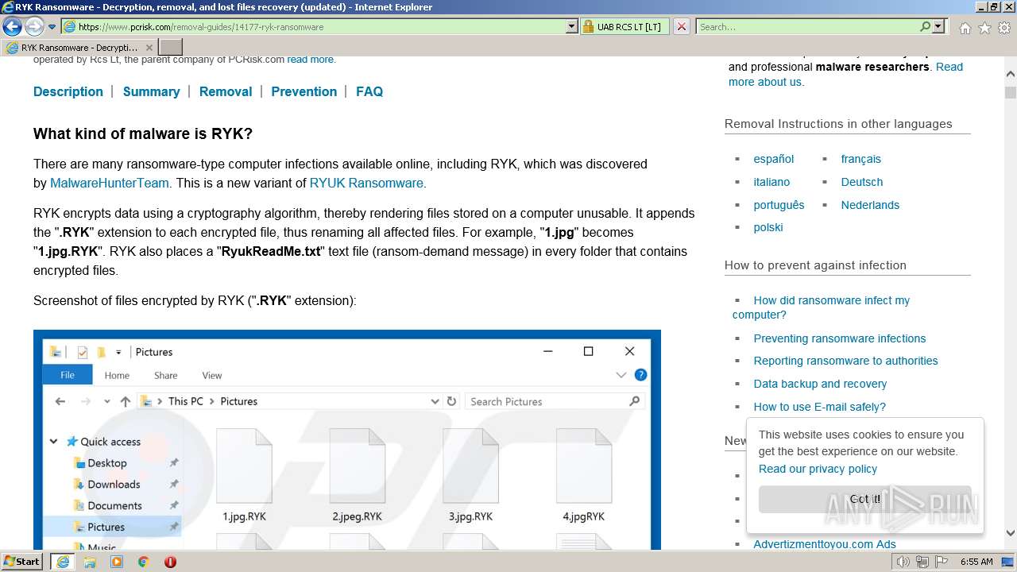Open the MalwareHunterTeam link
Viewport: 1017px width, 572px height.
110,183
